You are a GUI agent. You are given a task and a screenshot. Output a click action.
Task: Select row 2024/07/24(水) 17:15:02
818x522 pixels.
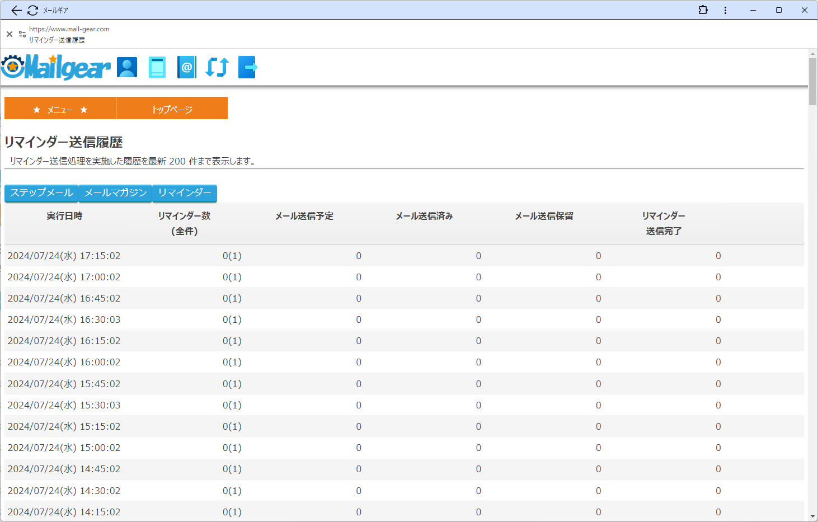tap(404, 256)
